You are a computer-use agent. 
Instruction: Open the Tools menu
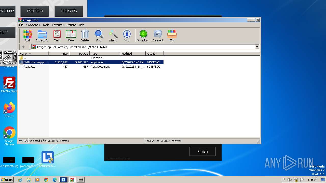pyautogui.click(x=46, y=25)
